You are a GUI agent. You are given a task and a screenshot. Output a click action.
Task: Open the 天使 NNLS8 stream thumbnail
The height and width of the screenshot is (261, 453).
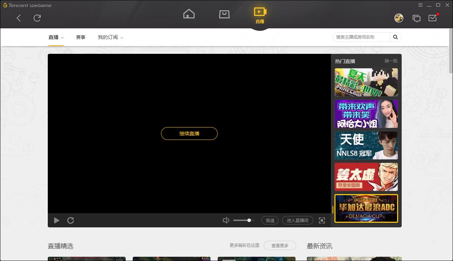click(x=366, y=145)
